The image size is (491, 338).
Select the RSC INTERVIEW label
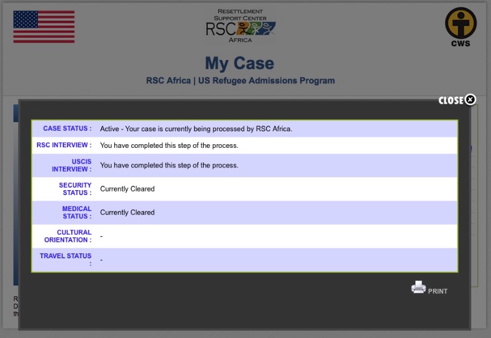pos(64,145)
